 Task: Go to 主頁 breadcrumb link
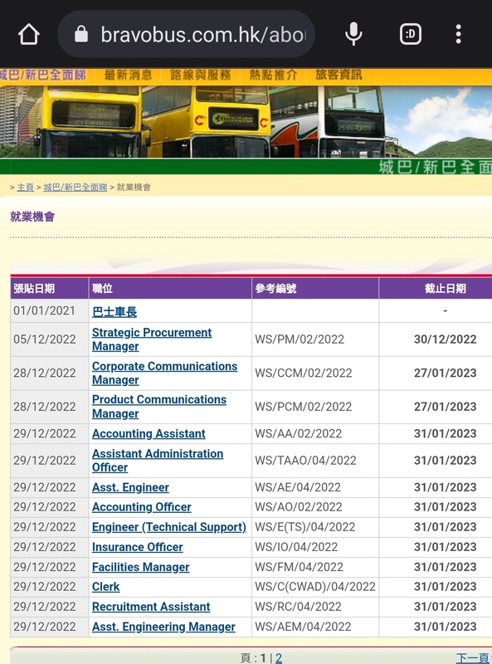tap(26, 188)
